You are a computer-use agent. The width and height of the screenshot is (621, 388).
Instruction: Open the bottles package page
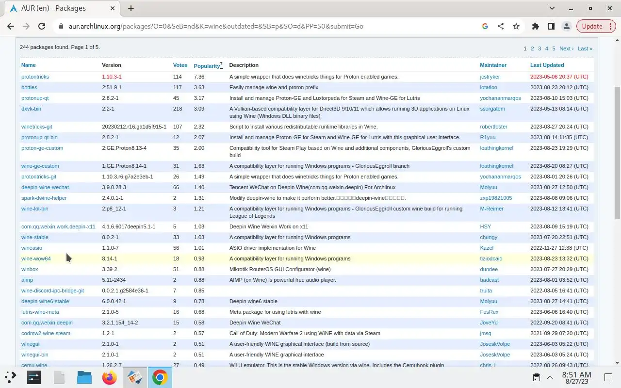29,87
